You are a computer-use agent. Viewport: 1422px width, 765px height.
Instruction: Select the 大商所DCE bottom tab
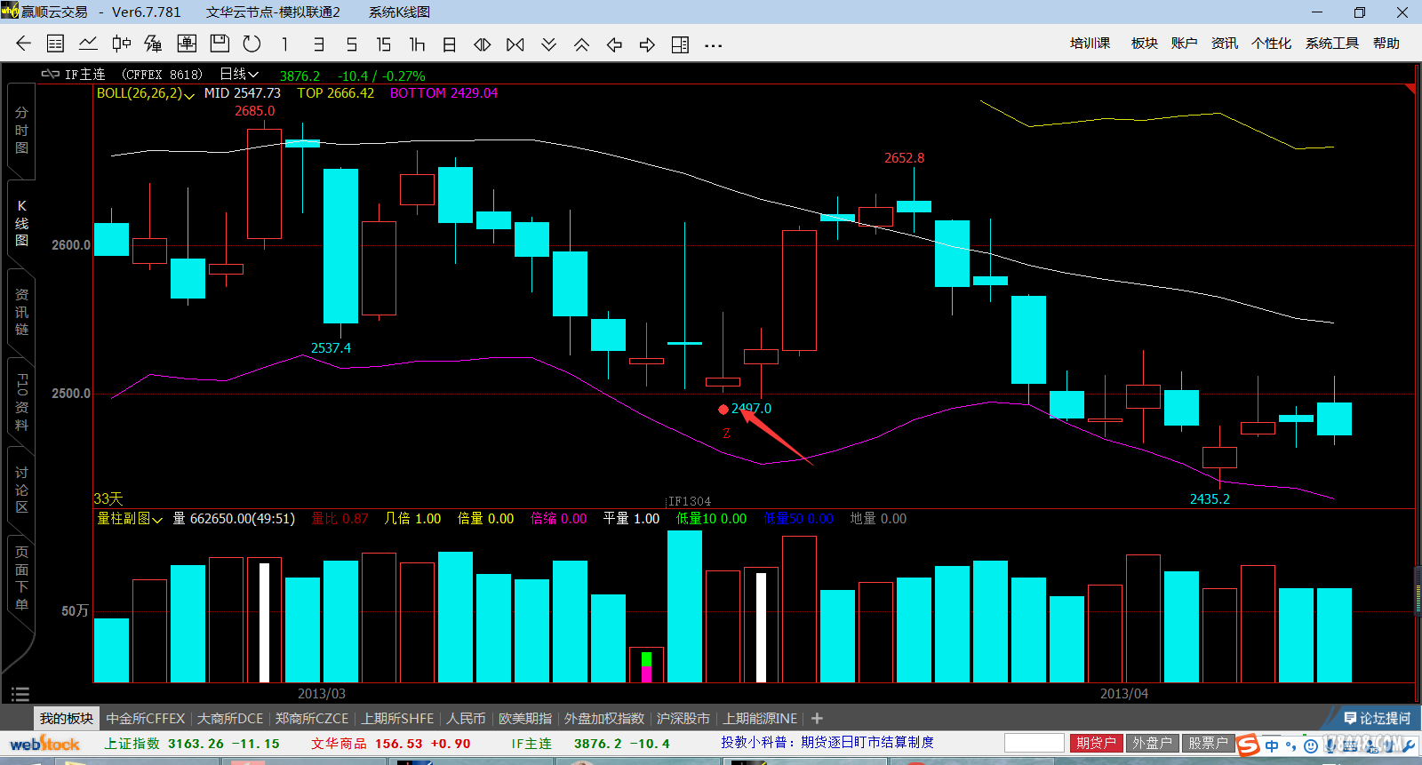(x=230, y=718)
